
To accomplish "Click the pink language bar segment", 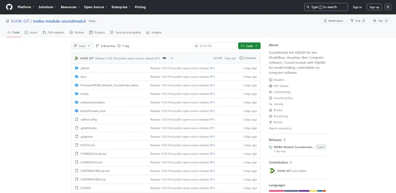I will point(276,191).
